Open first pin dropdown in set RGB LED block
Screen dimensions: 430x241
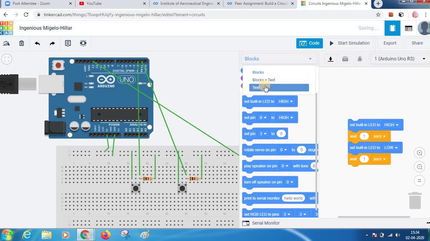(287, 214)
